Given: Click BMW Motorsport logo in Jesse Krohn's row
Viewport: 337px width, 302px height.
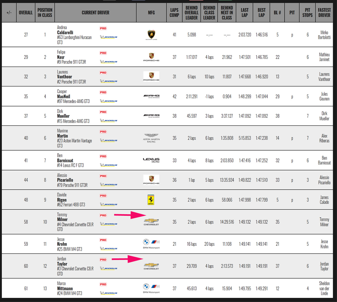Looking at the screenshot, I should click(x=151, y=244).
